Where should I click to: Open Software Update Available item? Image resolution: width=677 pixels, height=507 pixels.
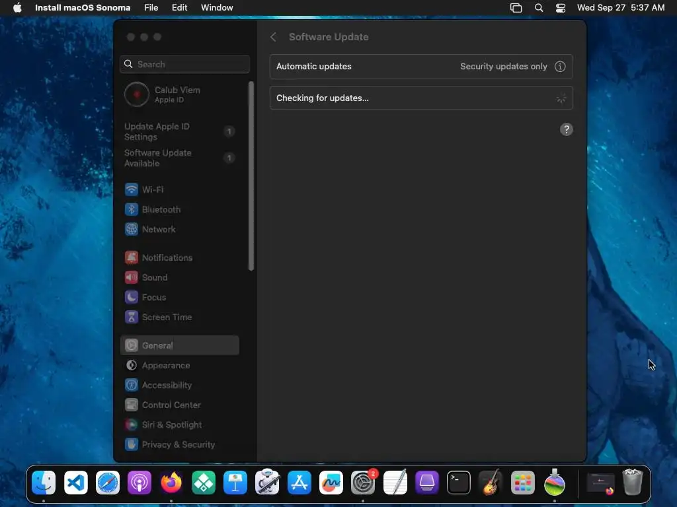[180, 158]
